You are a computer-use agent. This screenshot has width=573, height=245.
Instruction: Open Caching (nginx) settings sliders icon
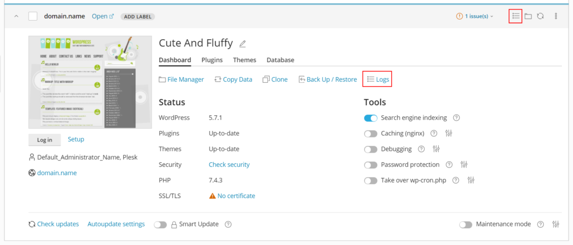tap(449, 134)
